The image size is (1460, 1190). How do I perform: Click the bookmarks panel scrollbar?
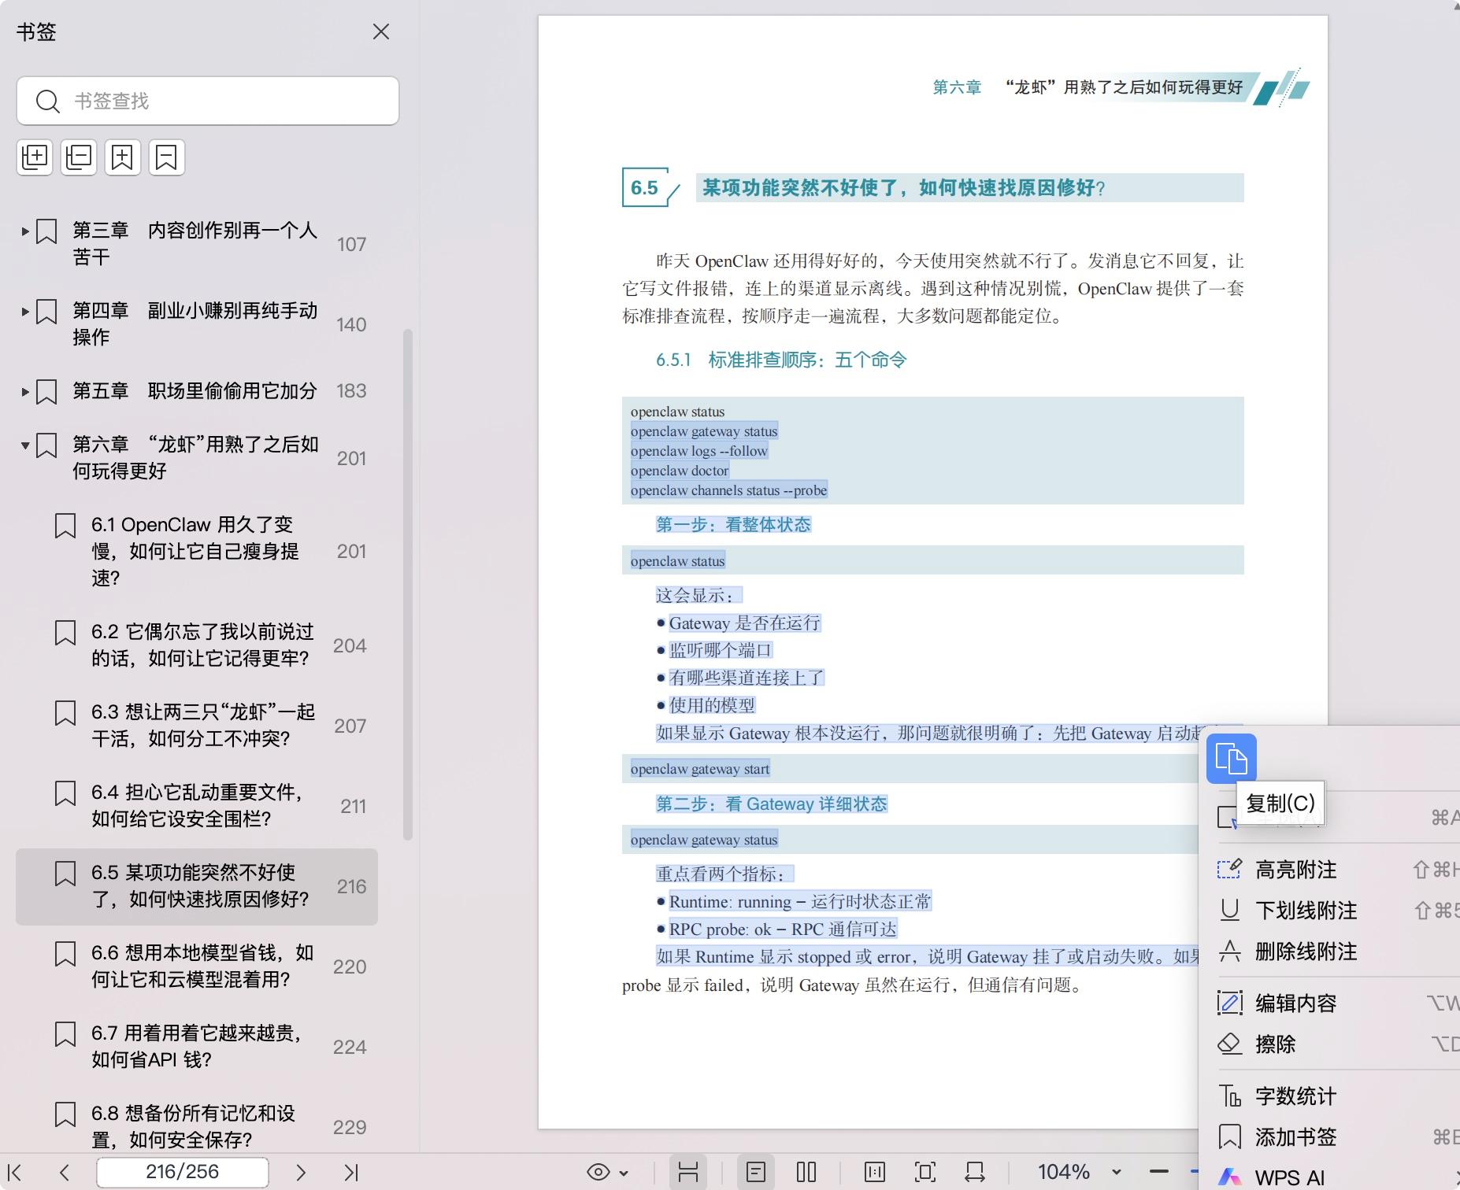pos(408,585)
